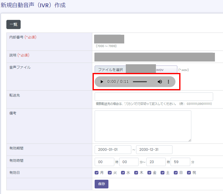Uncheck the 火 (Tuesday) checkbox
Screen dimensions: 223x194
click(110, 173)
